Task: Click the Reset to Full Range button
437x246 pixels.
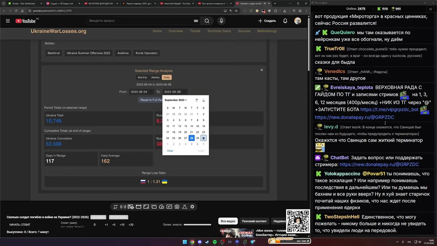Action: (x=151, y=100)
